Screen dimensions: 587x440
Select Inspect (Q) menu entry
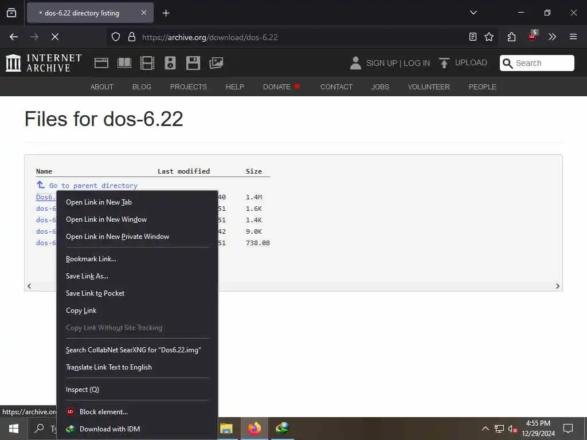click(x=137, y=390)
